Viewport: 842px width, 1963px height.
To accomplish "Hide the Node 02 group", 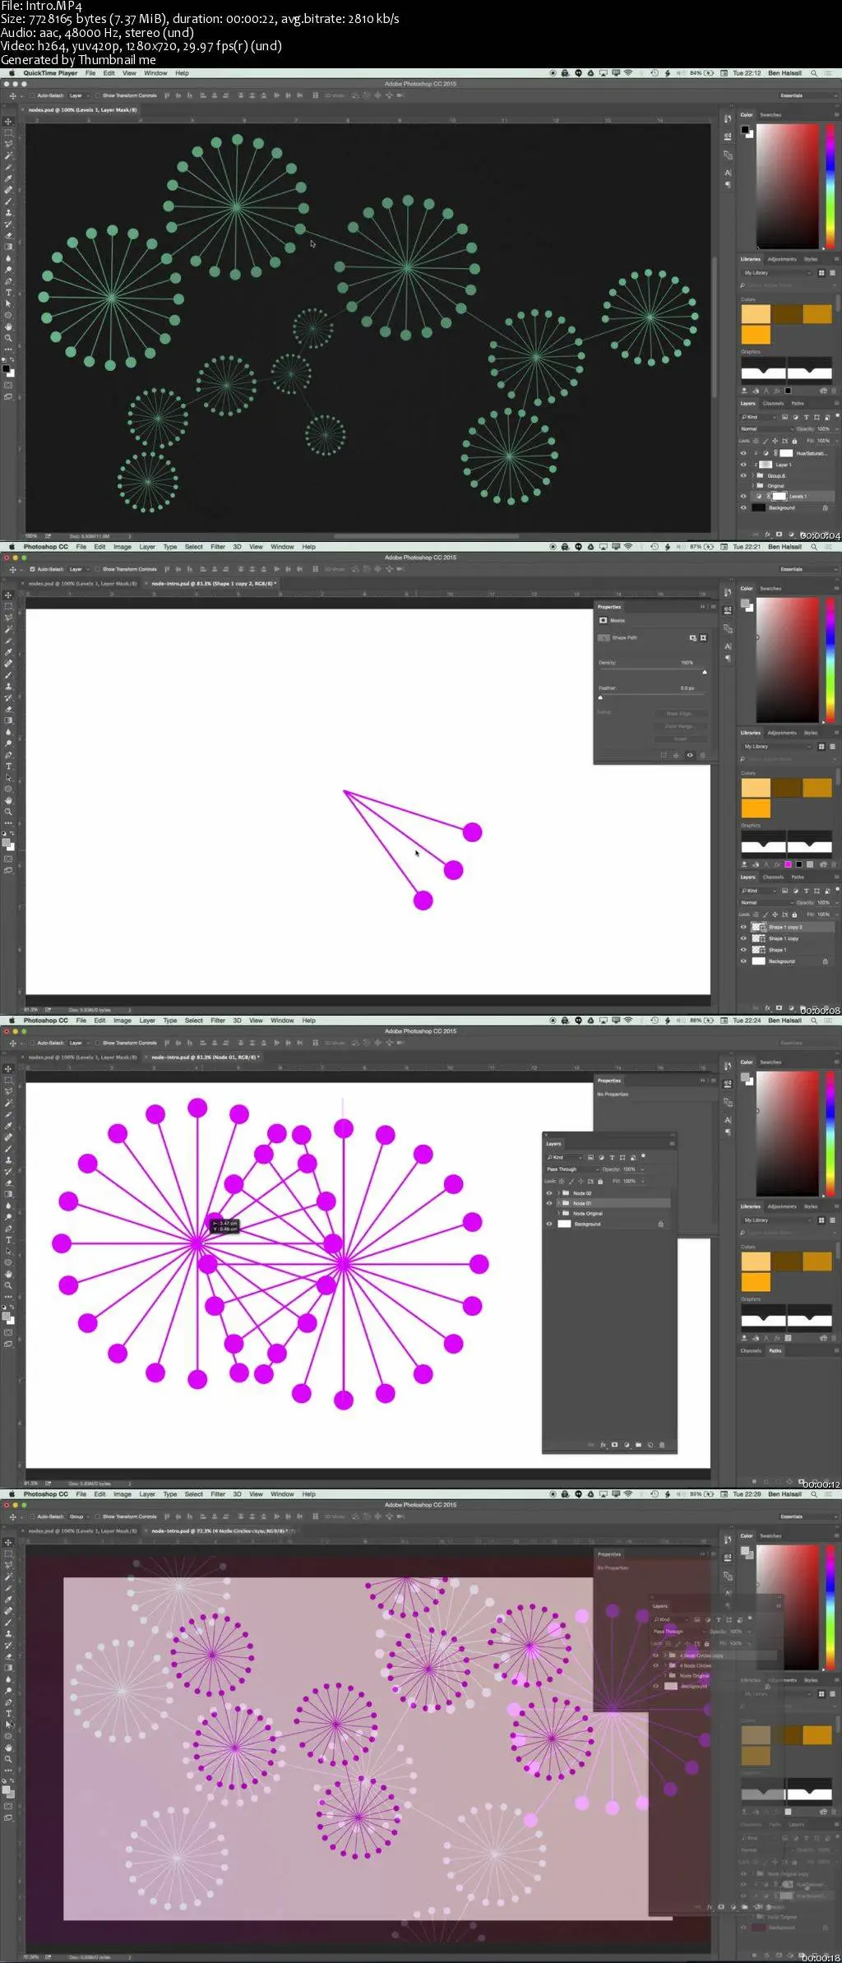I will pos(549,1193).
